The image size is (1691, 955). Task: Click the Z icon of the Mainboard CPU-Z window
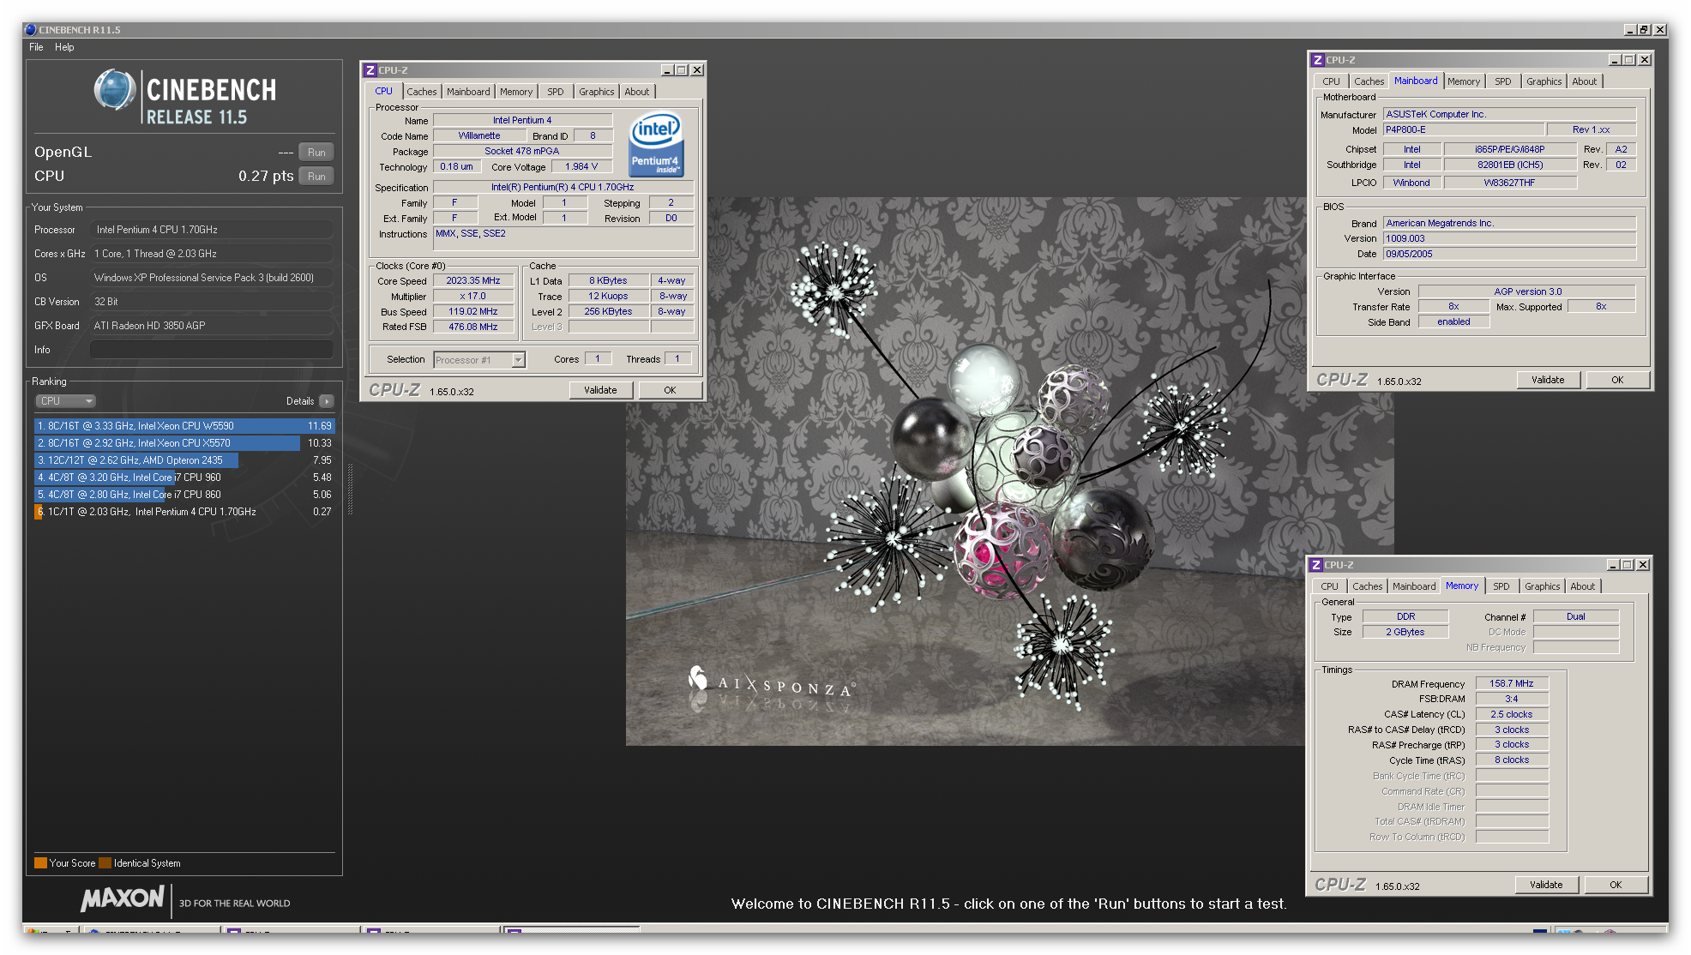pyautogui.click(x=1318, y=60)
